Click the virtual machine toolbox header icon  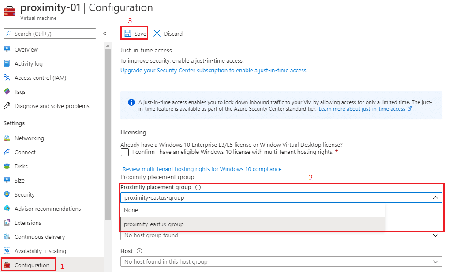9,11
